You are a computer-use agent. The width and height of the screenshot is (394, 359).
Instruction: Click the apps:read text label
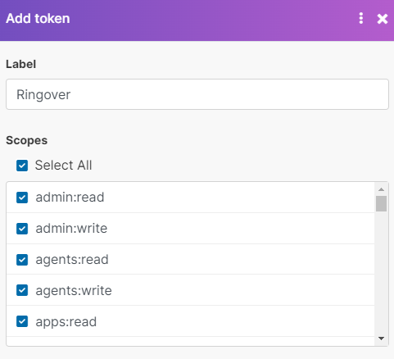(66, 322)
